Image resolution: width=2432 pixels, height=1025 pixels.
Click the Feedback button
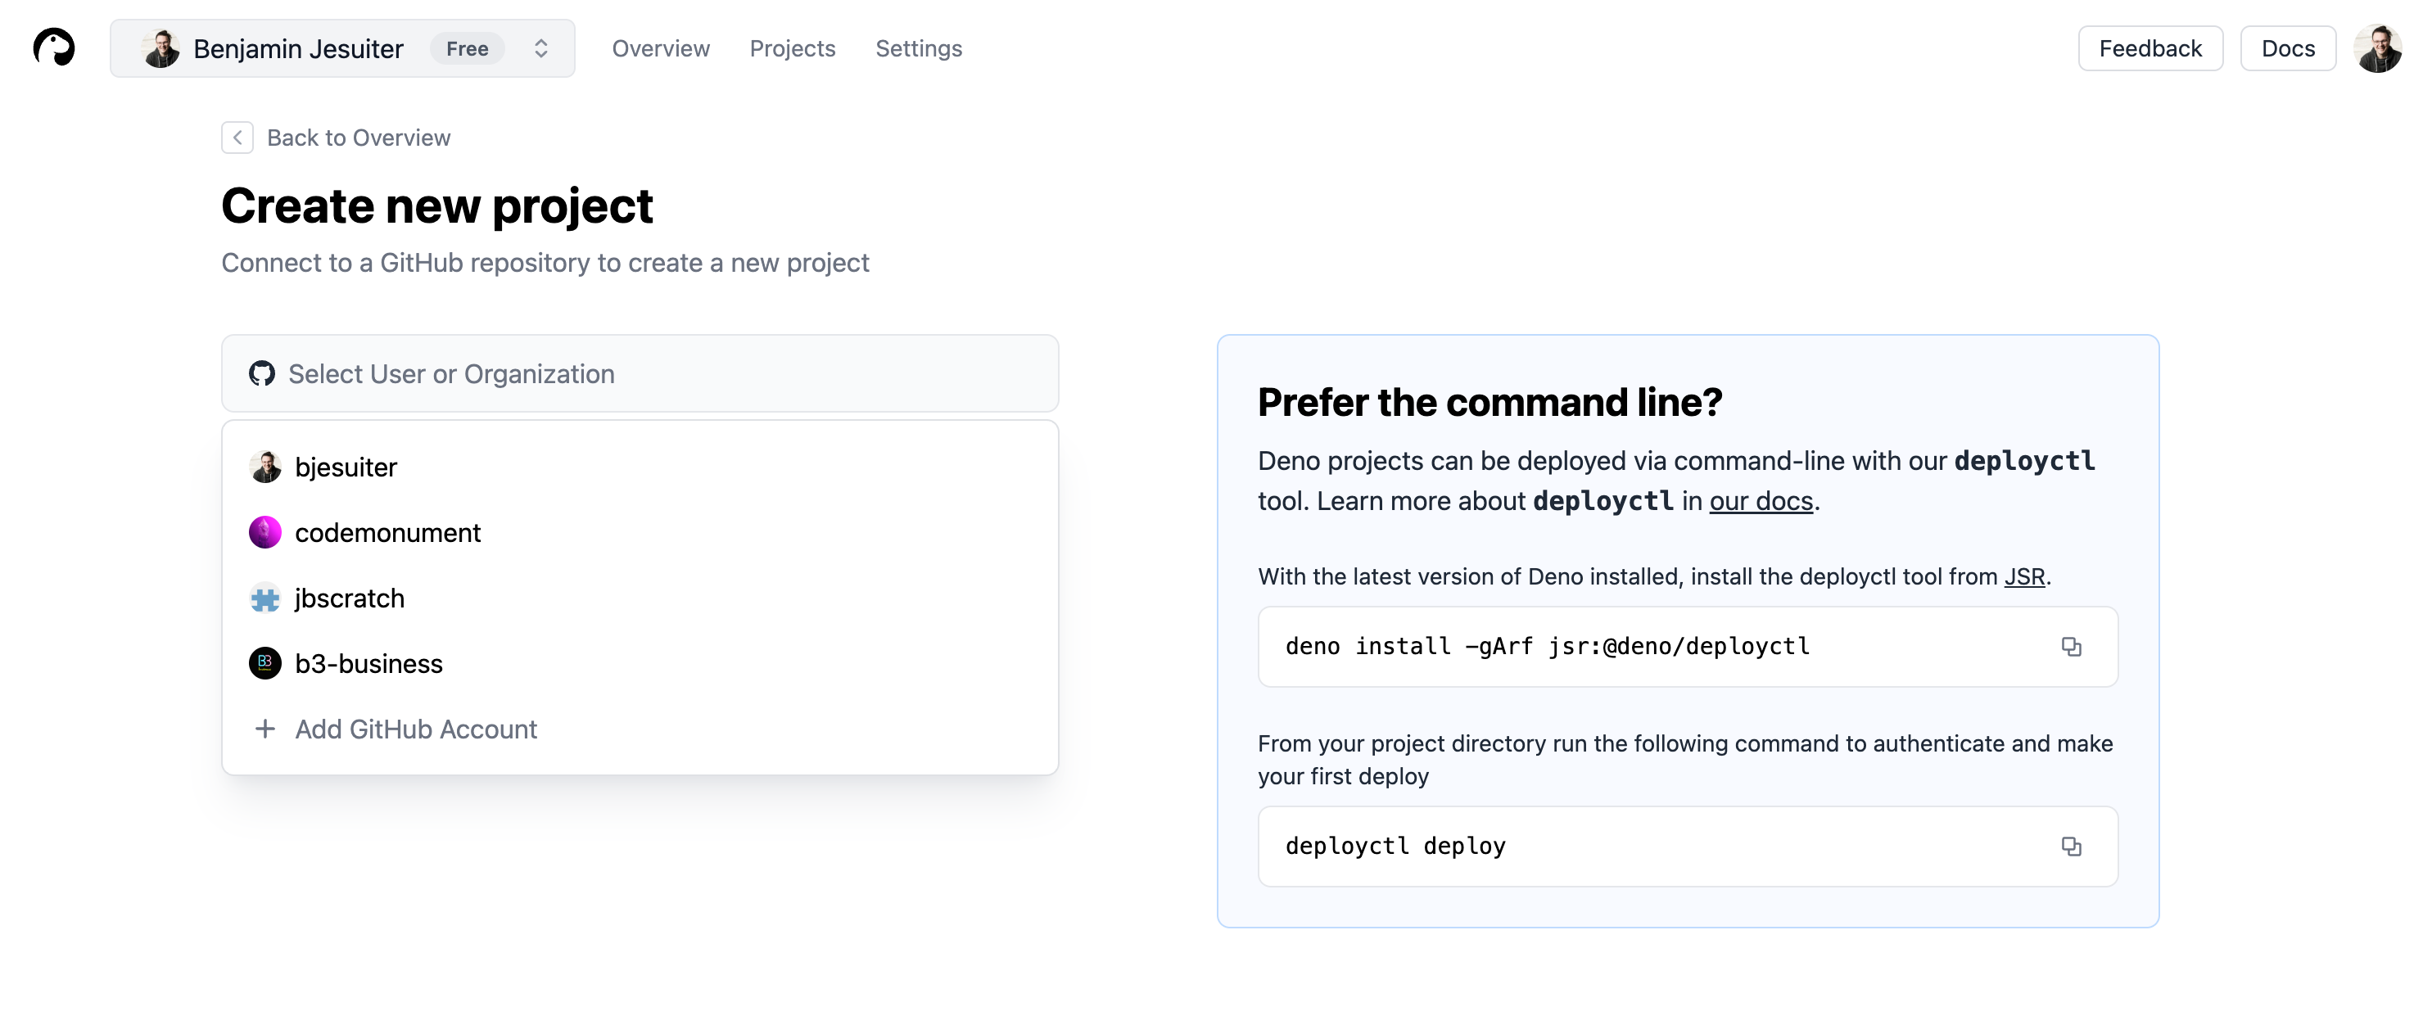pos(2149,47)
